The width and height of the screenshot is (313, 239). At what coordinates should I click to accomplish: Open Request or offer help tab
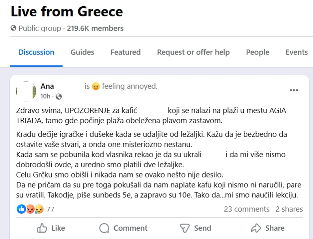[x=193, y=52]
